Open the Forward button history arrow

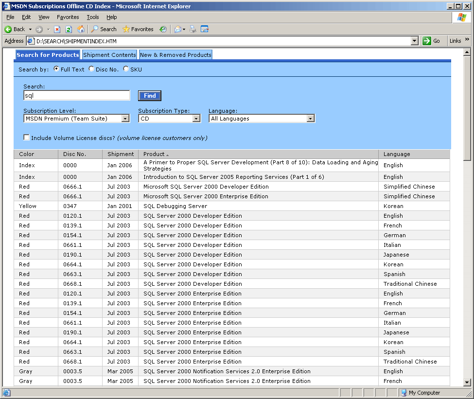click(x=48, y=29)
